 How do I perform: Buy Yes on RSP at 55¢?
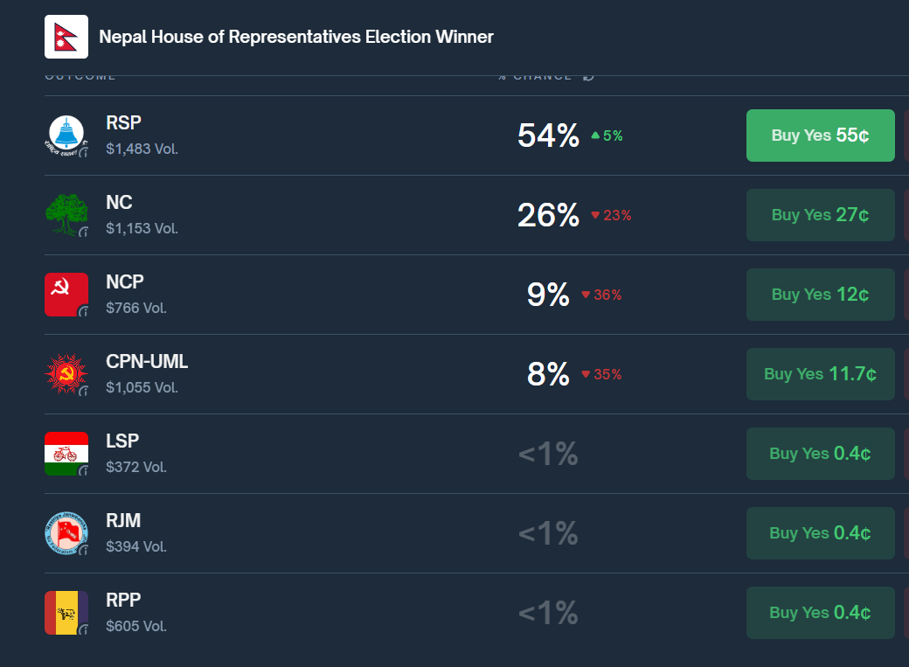point(820,135)
